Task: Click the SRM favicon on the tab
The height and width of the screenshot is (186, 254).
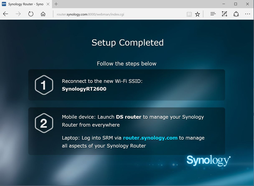Action: (x=4, y=4)
